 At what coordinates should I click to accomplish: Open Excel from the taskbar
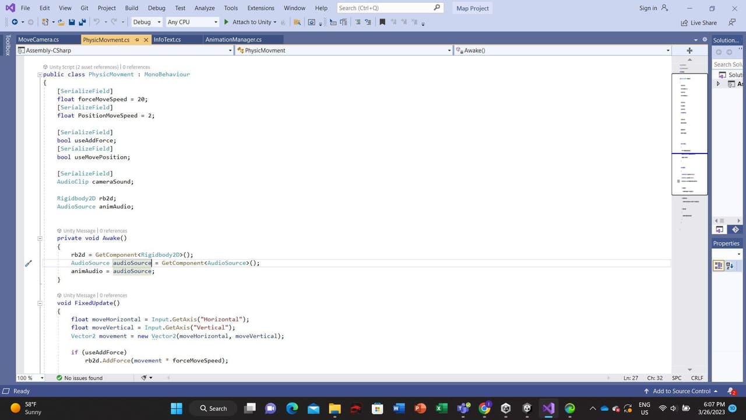click(x=441, y=408)
